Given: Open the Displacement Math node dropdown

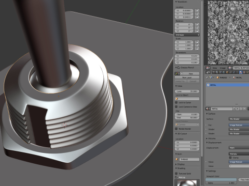Looking at the screenshot, I should pyautogui.click(x=239, y=148).
